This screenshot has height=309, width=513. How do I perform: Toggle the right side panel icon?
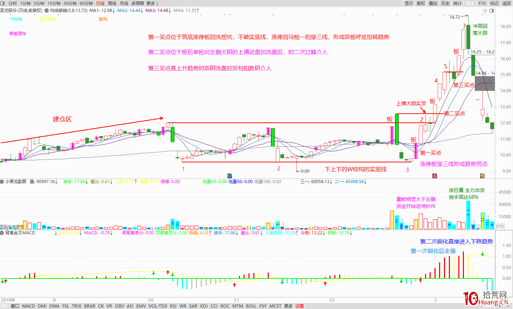coord(492,11)
